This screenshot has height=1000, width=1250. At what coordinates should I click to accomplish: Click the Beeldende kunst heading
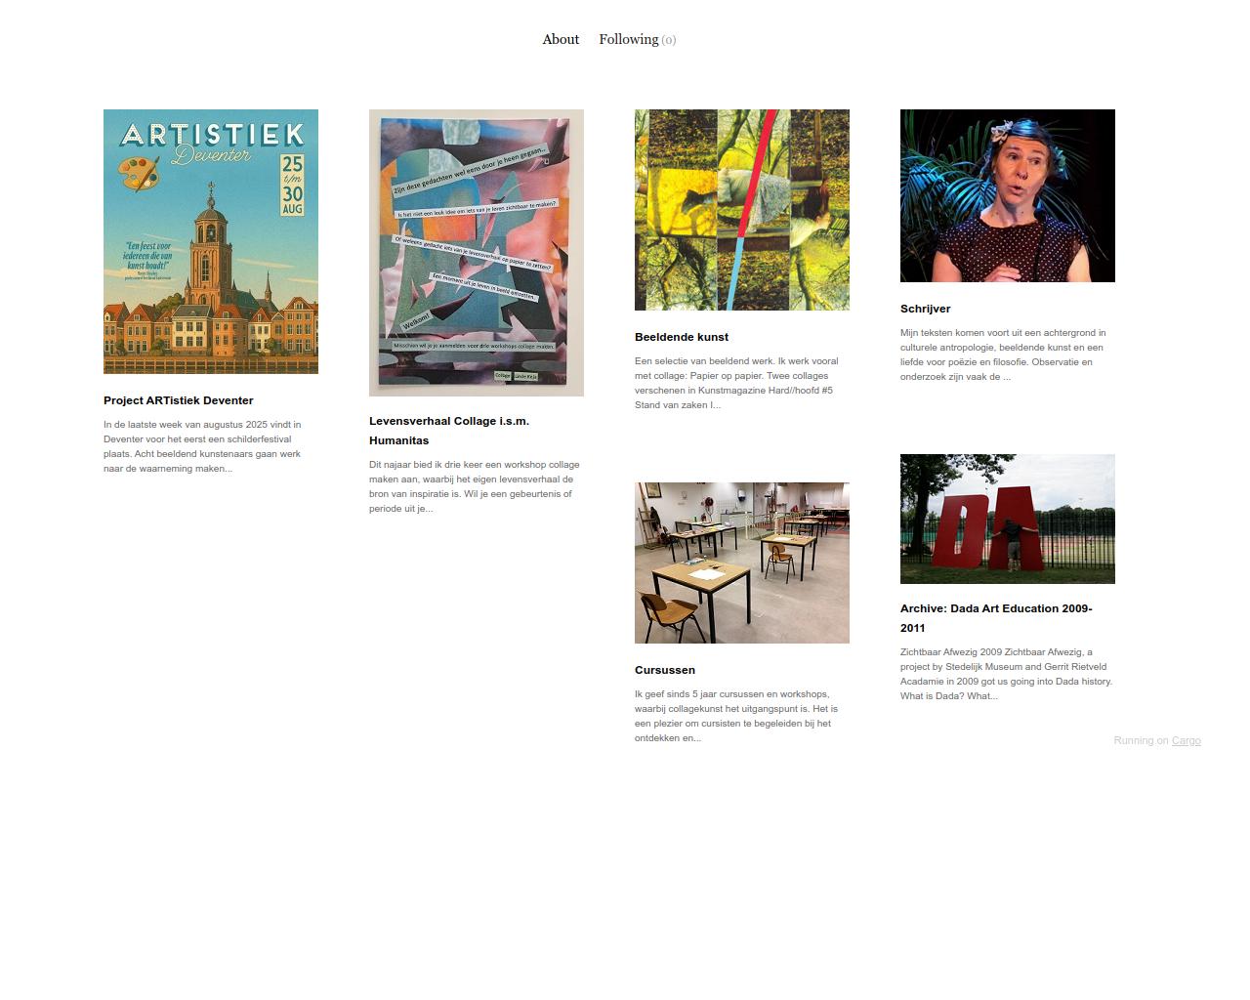click(682, 337)
